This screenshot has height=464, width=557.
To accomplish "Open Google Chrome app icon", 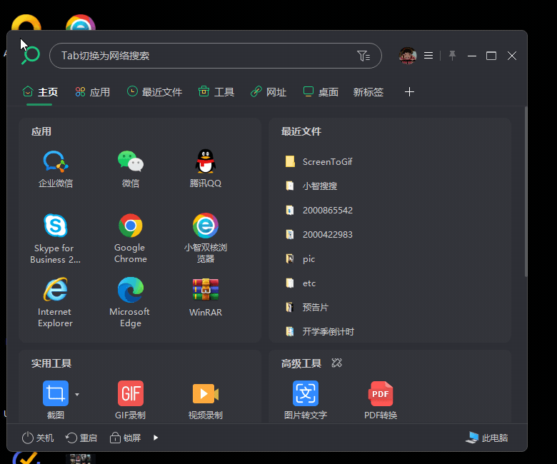I will click(131, 226).
